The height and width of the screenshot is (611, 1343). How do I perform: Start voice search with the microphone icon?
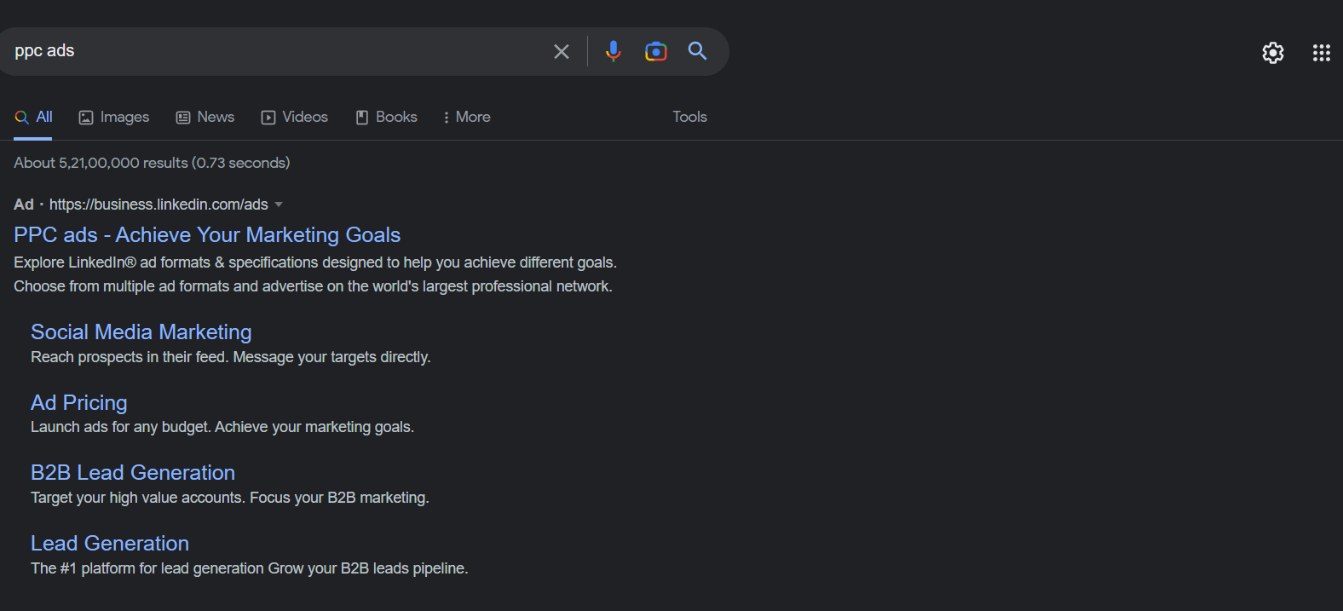tap(613, 52)
